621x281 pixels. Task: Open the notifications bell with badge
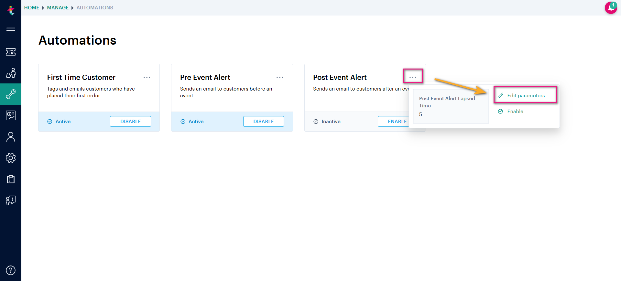coord(611,8)
